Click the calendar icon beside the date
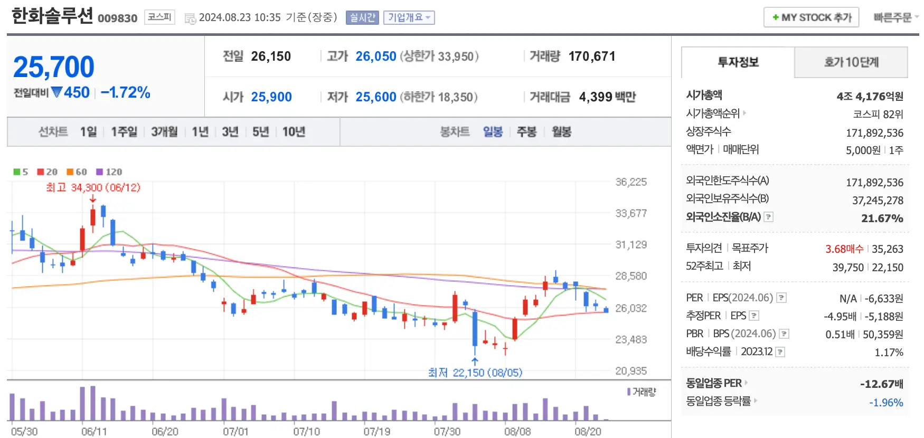924x438 pixels. [190, 18]
